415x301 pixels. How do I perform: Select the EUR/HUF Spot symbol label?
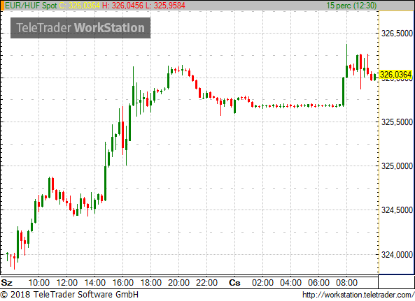(x=31, y=6)
